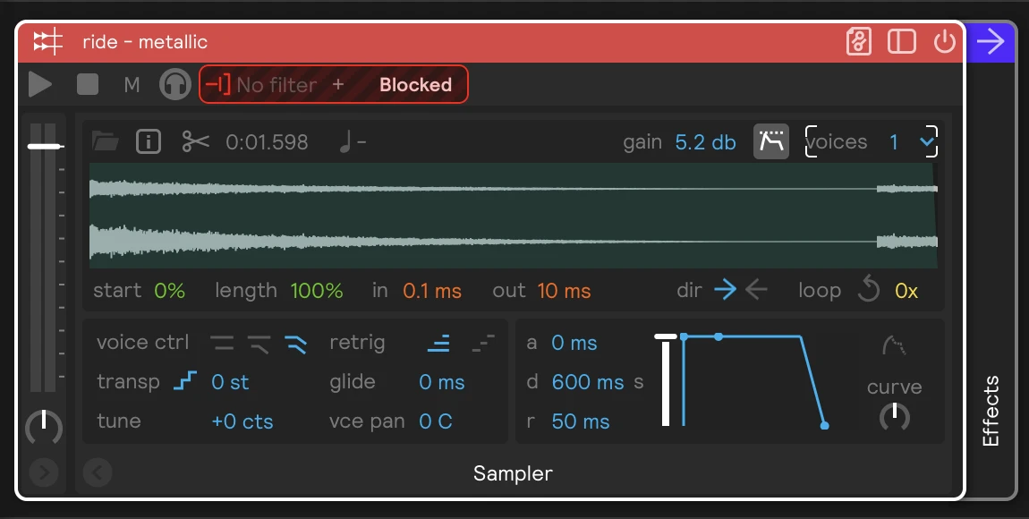
Task: Select third voice ctrl mode icon
Action: [296, 344]
